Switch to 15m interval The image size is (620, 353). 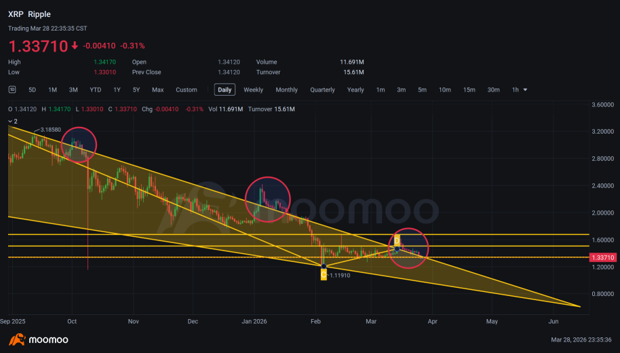pyautogui.click(x=469, y=90)
